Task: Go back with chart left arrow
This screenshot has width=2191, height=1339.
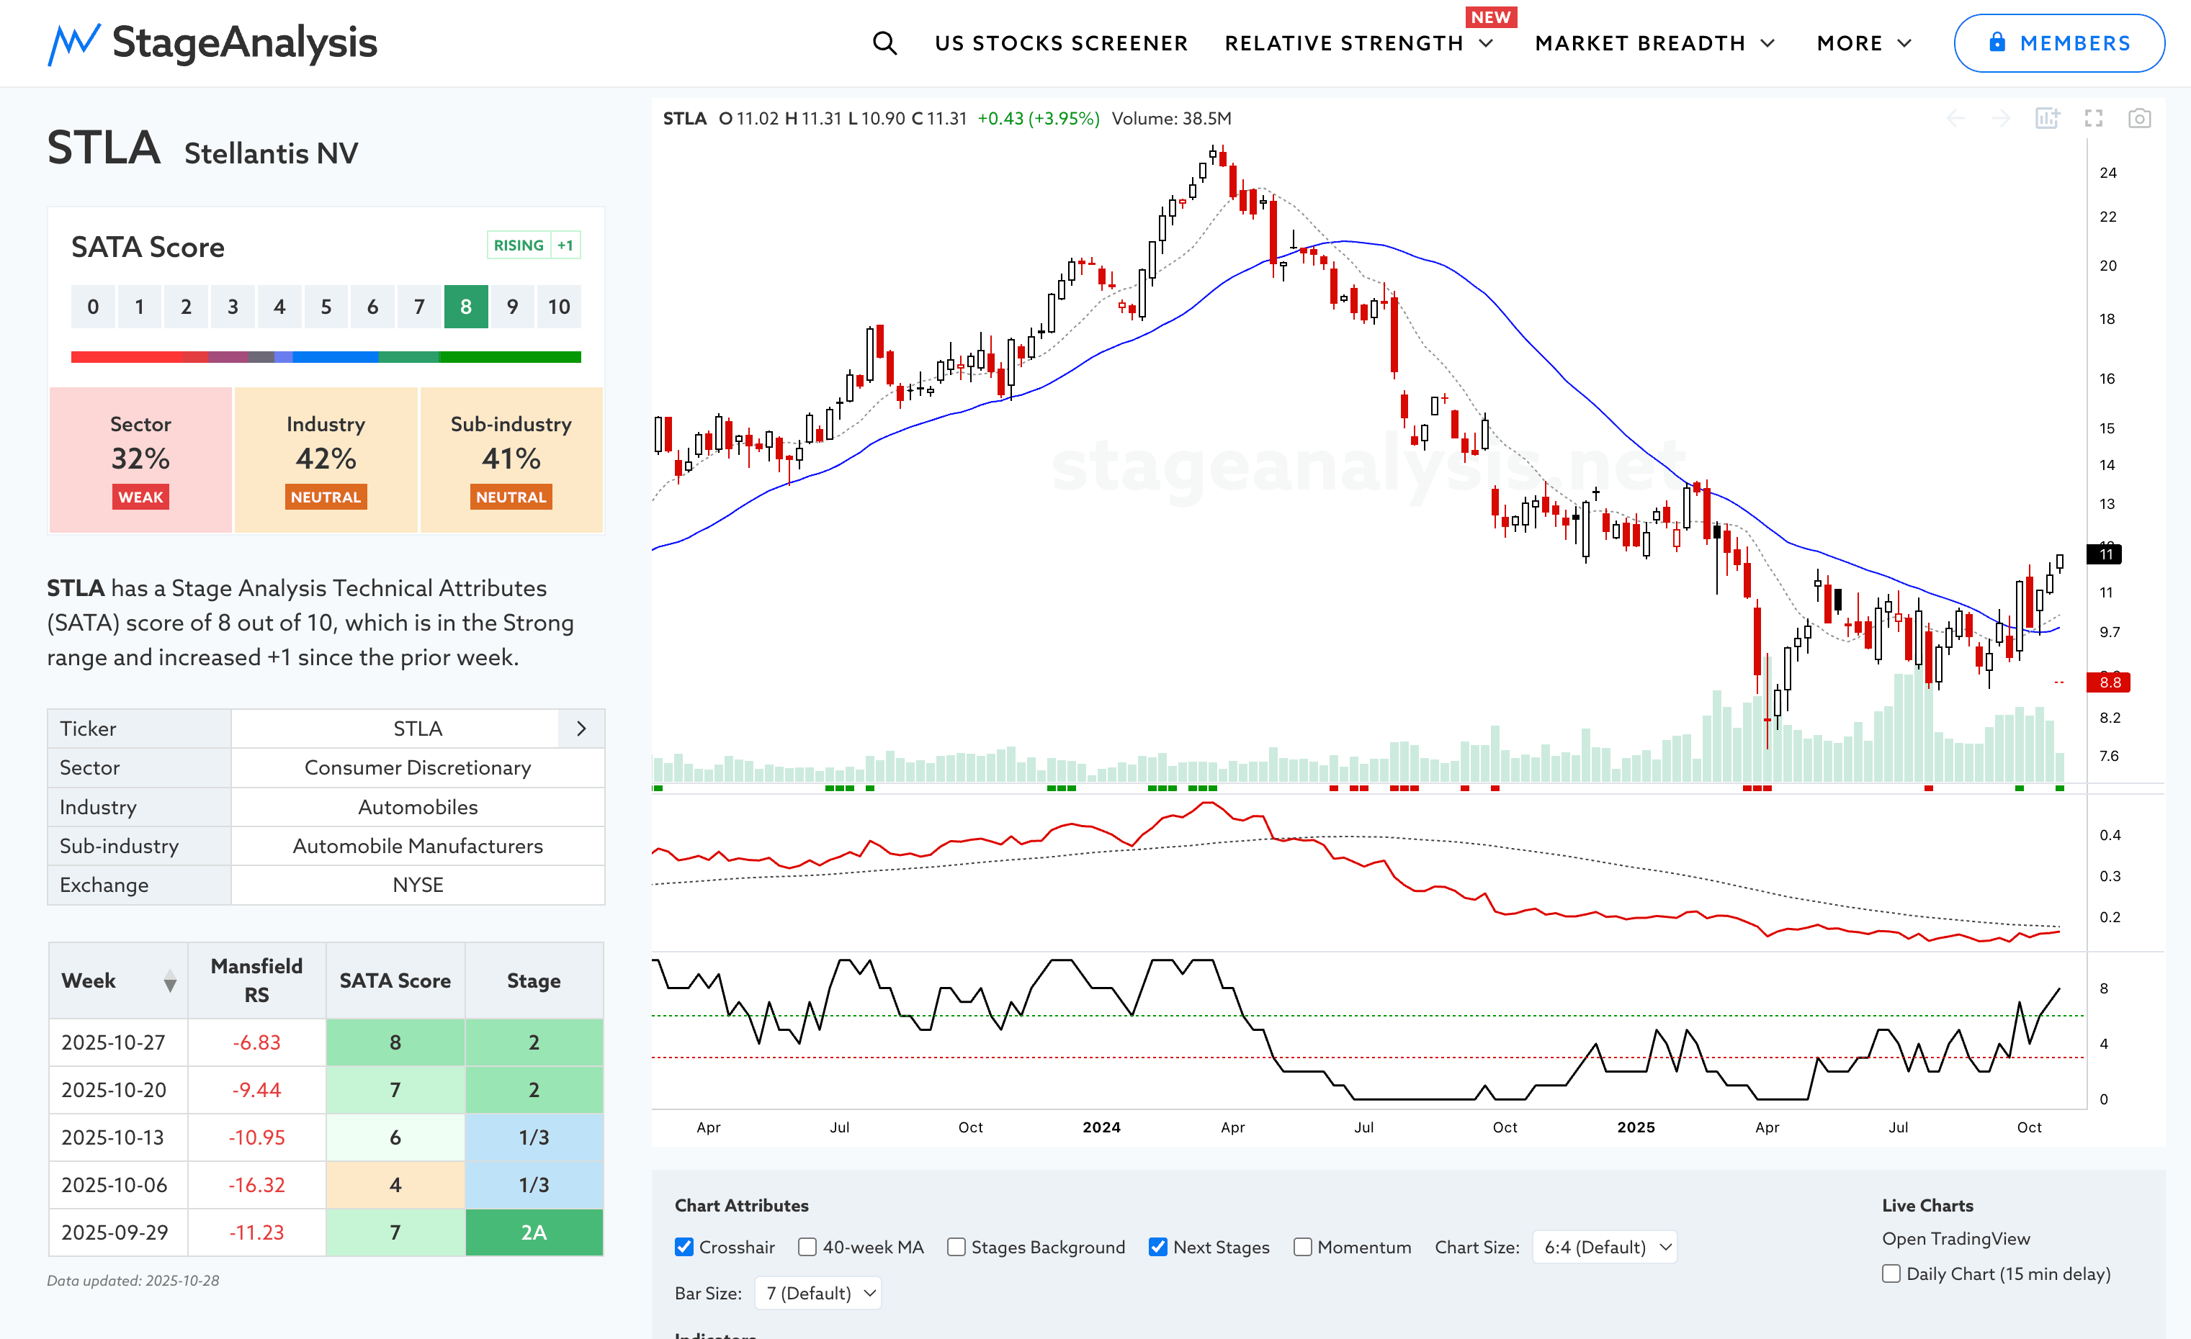Action: pyautogui.click(x=1955, y=118)
